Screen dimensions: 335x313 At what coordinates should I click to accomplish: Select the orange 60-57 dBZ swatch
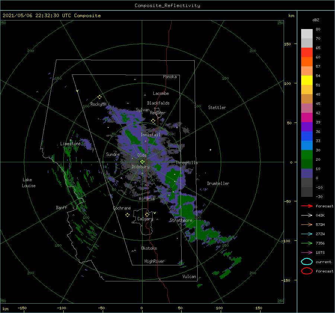(x=307, y=62)
